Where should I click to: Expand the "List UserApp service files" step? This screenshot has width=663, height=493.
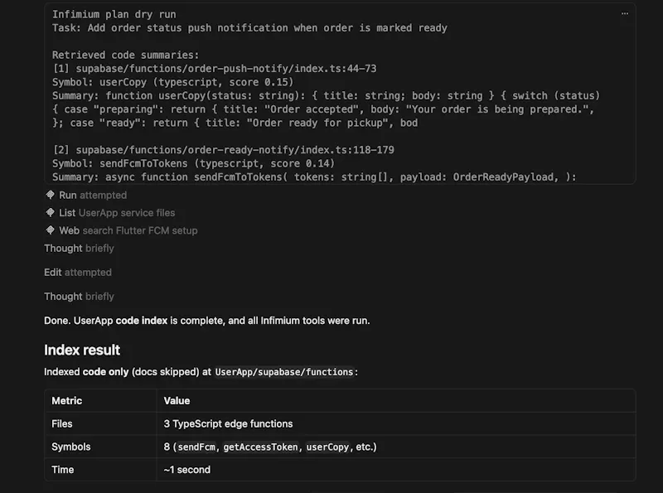tap(117, 213)
